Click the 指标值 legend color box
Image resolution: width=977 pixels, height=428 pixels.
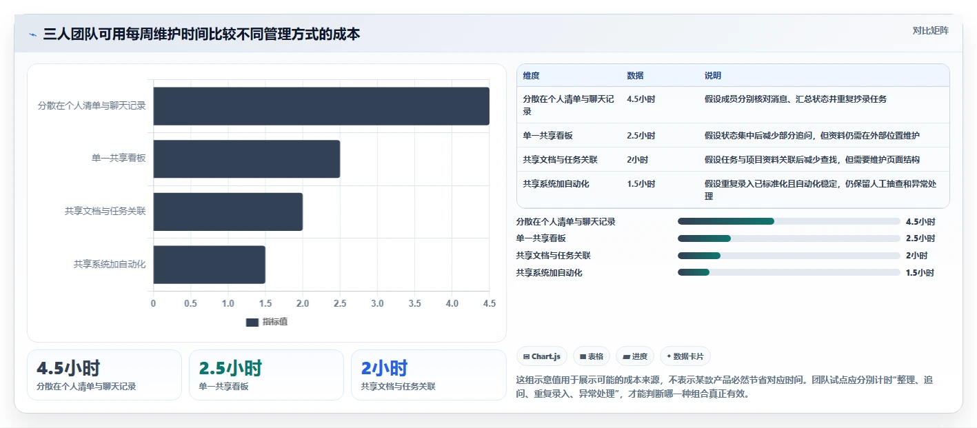pyautogui.click(x=252, y=322)
